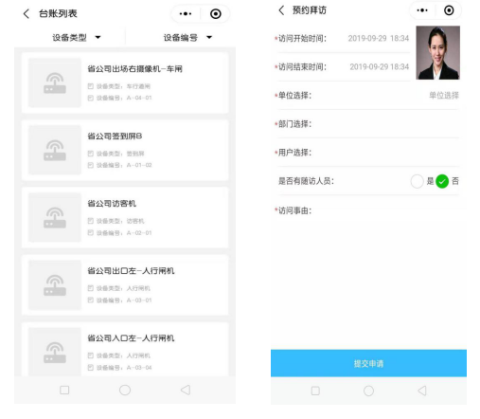This screenshot has width=480, height=419.
Task: Go back from the 台账列表 screen
Action: pos(27,13)
